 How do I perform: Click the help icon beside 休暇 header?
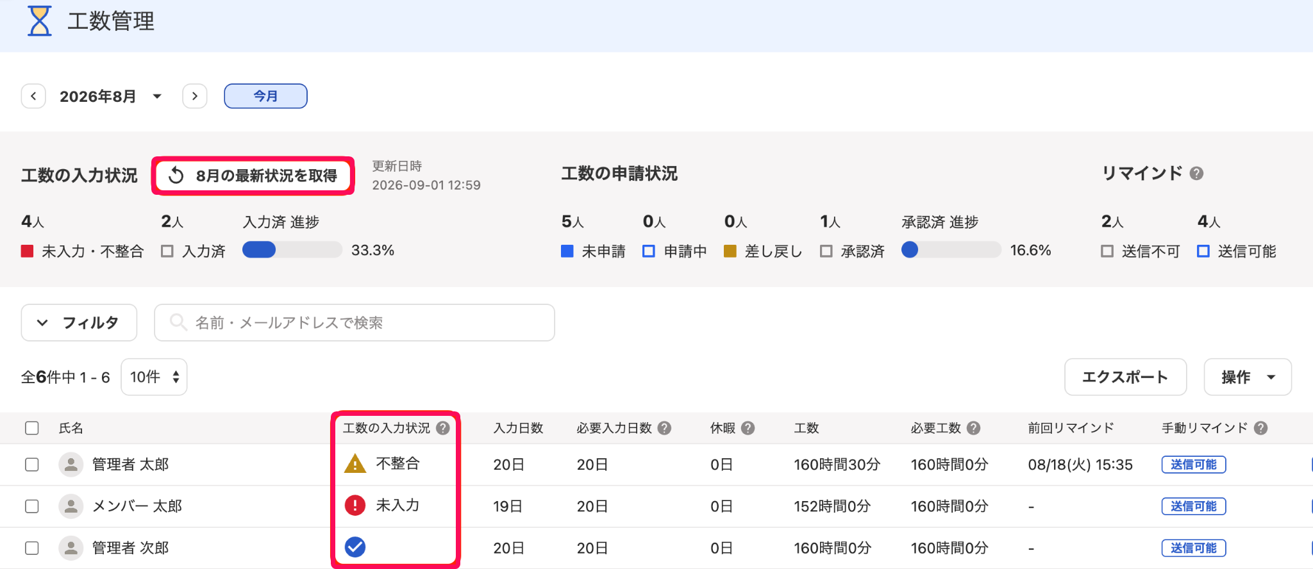pyautogui.click(x=748, y=428)
